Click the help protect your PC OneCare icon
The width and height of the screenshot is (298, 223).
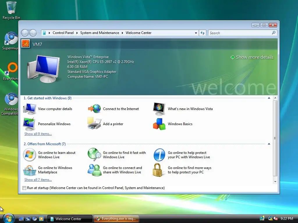(159, 155)
